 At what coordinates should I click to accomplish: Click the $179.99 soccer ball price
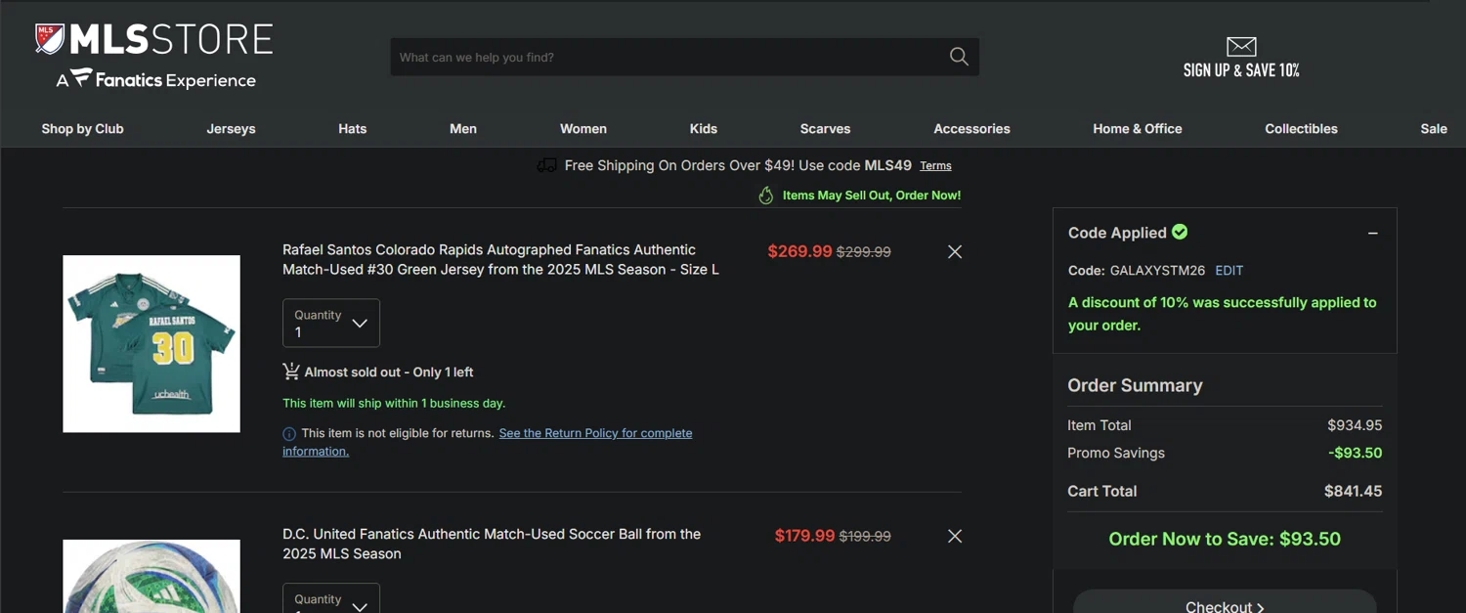coord(804,536)
